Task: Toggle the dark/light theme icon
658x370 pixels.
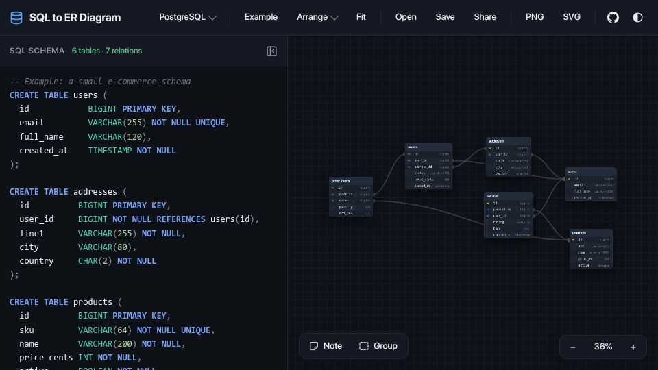Action: (637, 17)
